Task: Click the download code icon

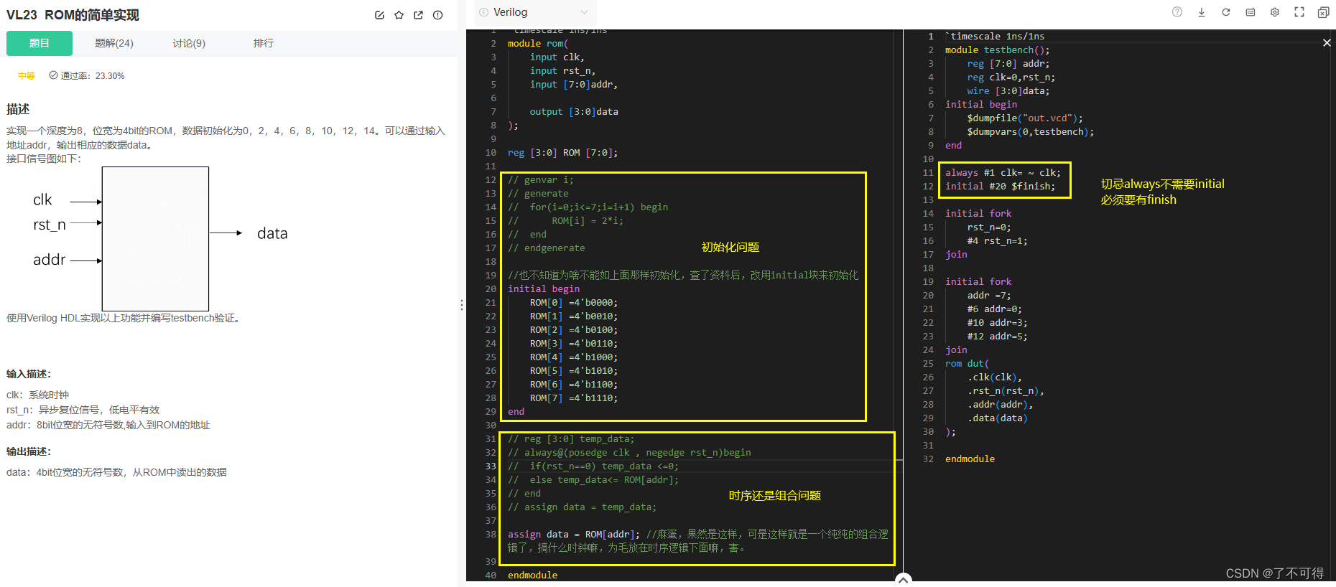Action: pos(1201,12)
